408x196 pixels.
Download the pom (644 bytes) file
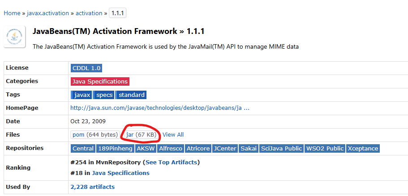(x=95, y=135)
